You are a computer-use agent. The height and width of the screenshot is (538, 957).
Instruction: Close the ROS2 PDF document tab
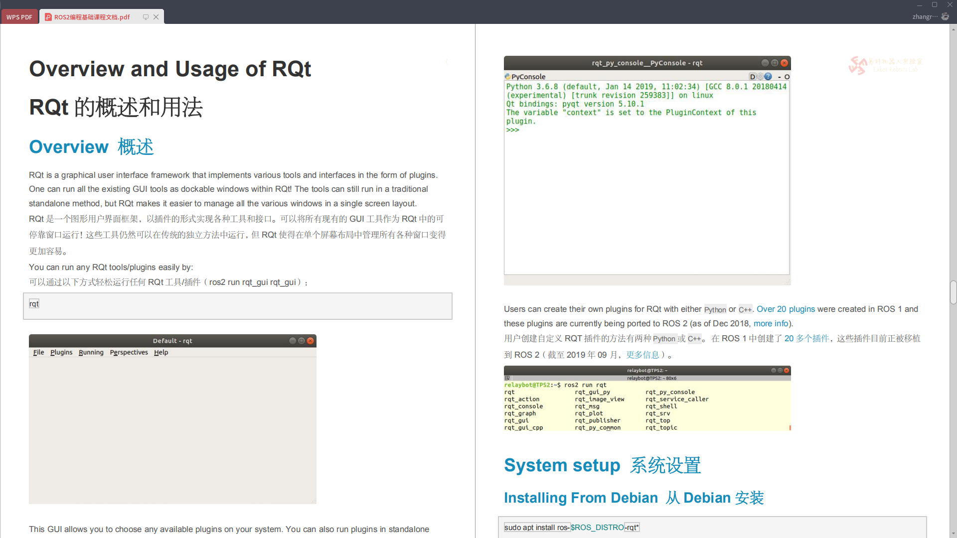point(156,17)
